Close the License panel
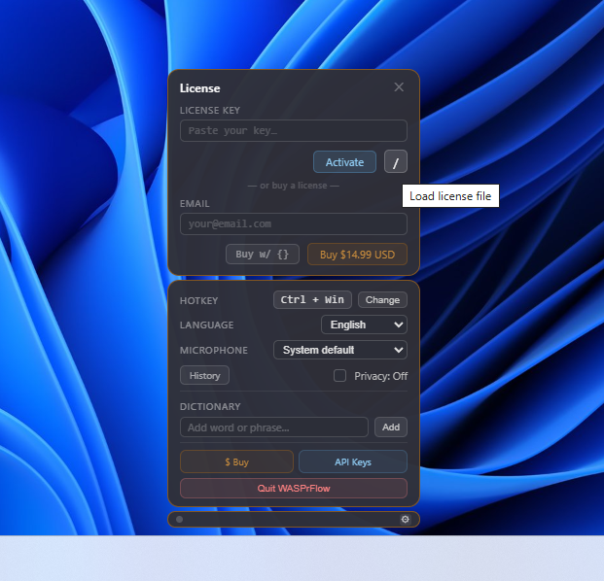The height and width of the screenshot is (581, 604). pyautogui.click(x=399, y=87)
